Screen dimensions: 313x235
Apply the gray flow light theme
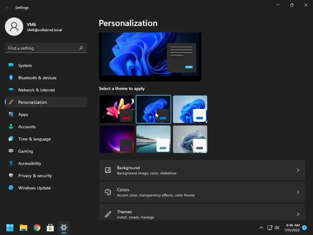pos(190,139)
